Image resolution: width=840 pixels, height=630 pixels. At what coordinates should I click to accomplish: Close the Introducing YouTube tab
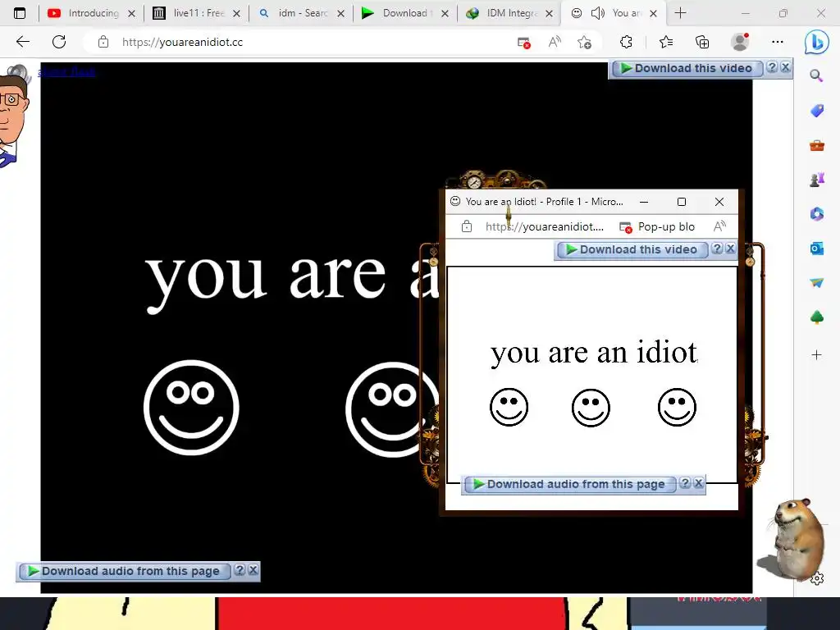[x=132, y=14]
